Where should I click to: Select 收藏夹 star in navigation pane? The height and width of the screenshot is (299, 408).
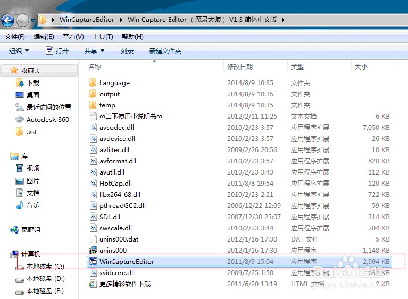tap(25, 70)
